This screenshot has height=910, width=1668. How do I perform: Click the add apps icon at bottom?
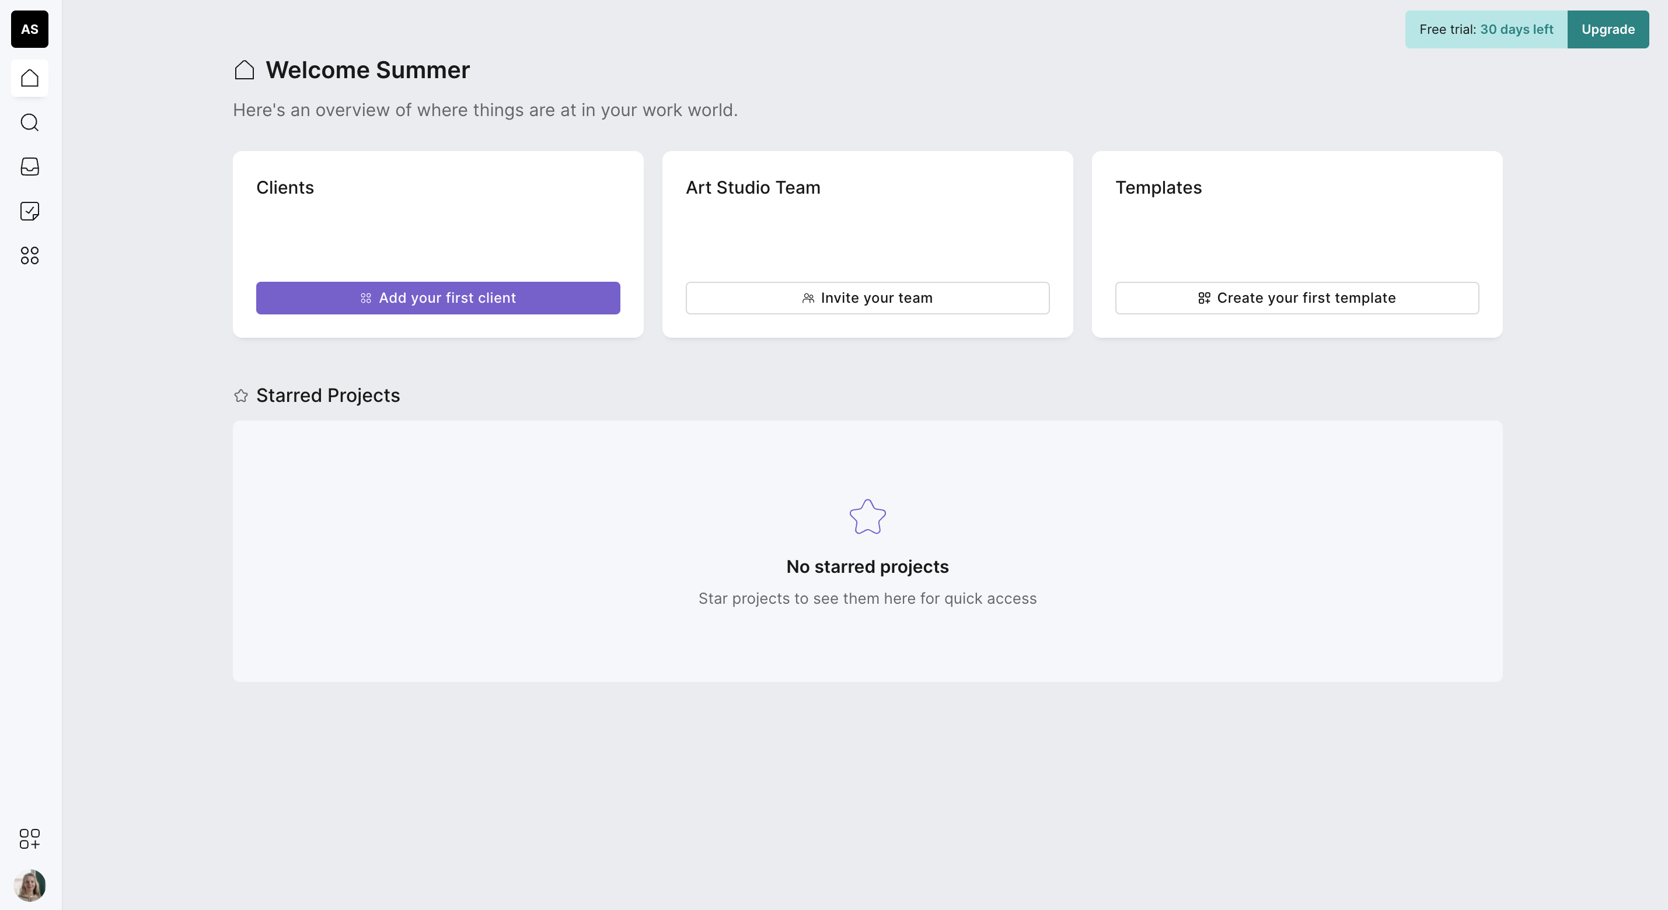30,839
